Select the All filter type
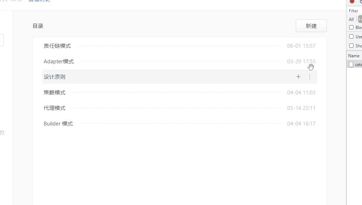The width and height of the screenshot is (362, 205). (x=351, y=19)
